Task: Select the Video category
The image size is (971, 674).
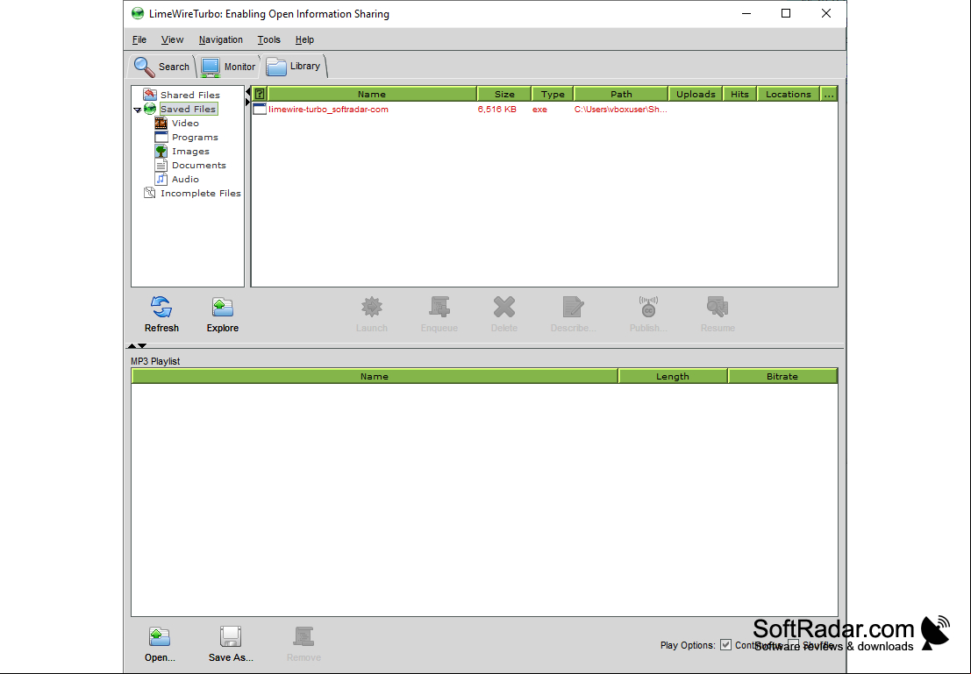Action: (x=185, y=124)
